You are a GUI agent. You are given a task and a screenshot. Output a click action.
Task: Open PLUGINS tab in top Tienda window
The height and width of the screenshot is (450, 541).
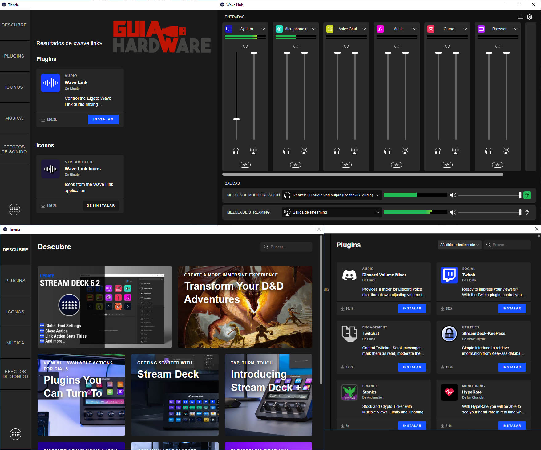pyautogui.click(x=14, y=56)
